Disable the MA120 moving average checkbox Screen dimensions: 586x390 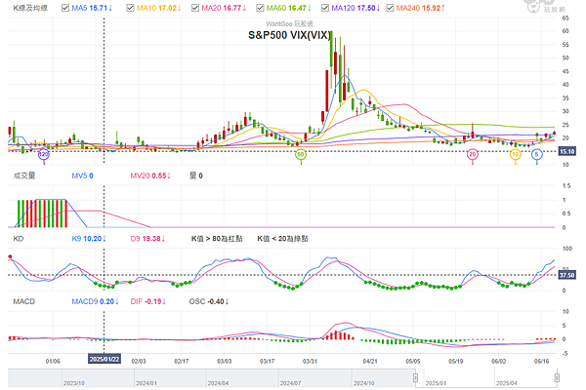click(325, 8)
